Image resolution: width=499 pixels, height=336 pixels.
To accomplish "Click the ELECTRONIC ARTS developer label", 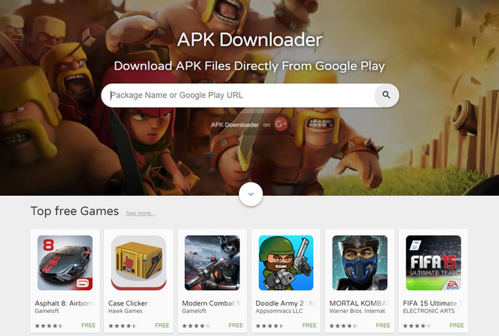I will [x=429, y=311].
